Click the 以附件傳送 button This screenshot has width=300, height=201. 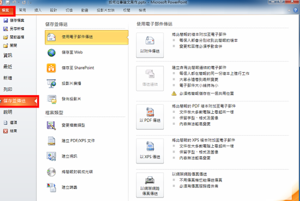(150, 45)
